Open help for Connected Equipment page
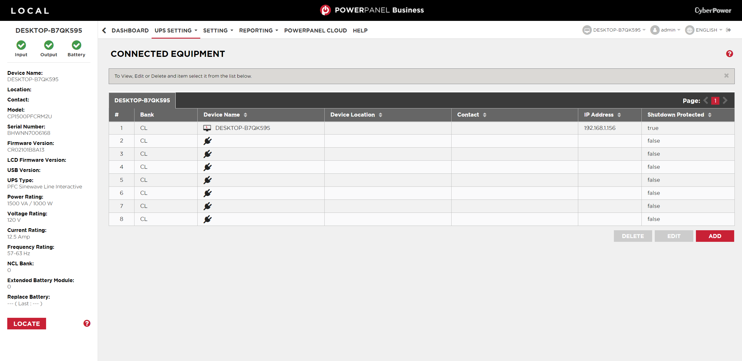The width and height of the screenshot is (742, 361). point(730,54)
